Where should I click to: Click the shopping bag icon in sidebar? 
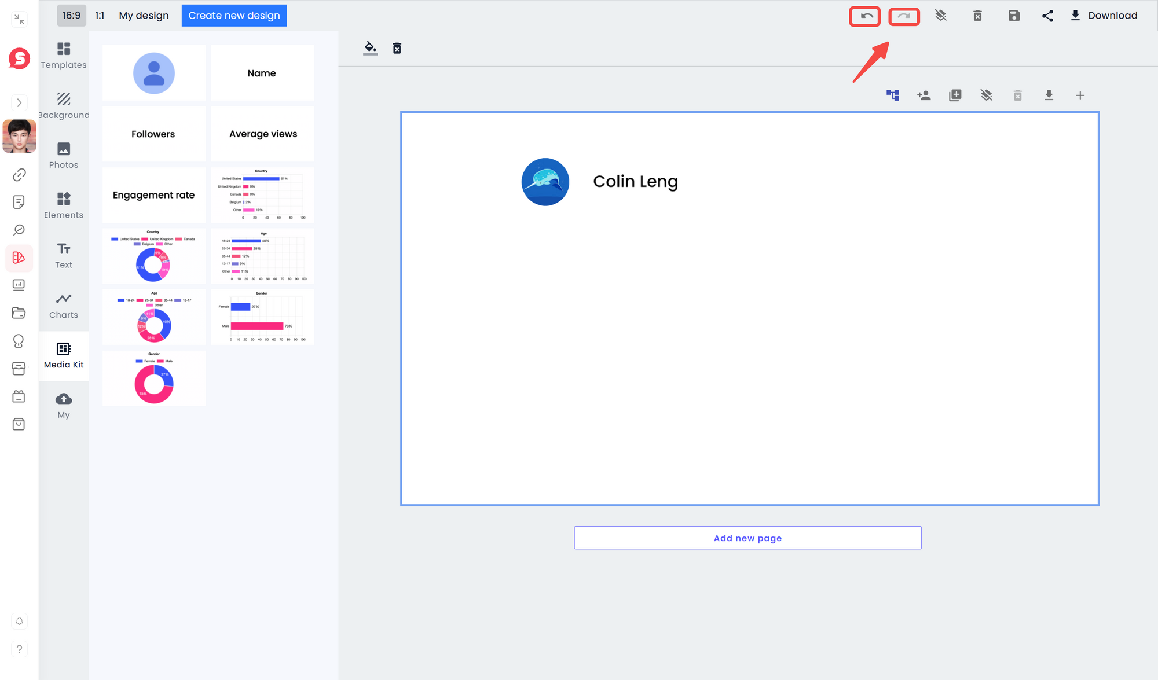point(19,424)
